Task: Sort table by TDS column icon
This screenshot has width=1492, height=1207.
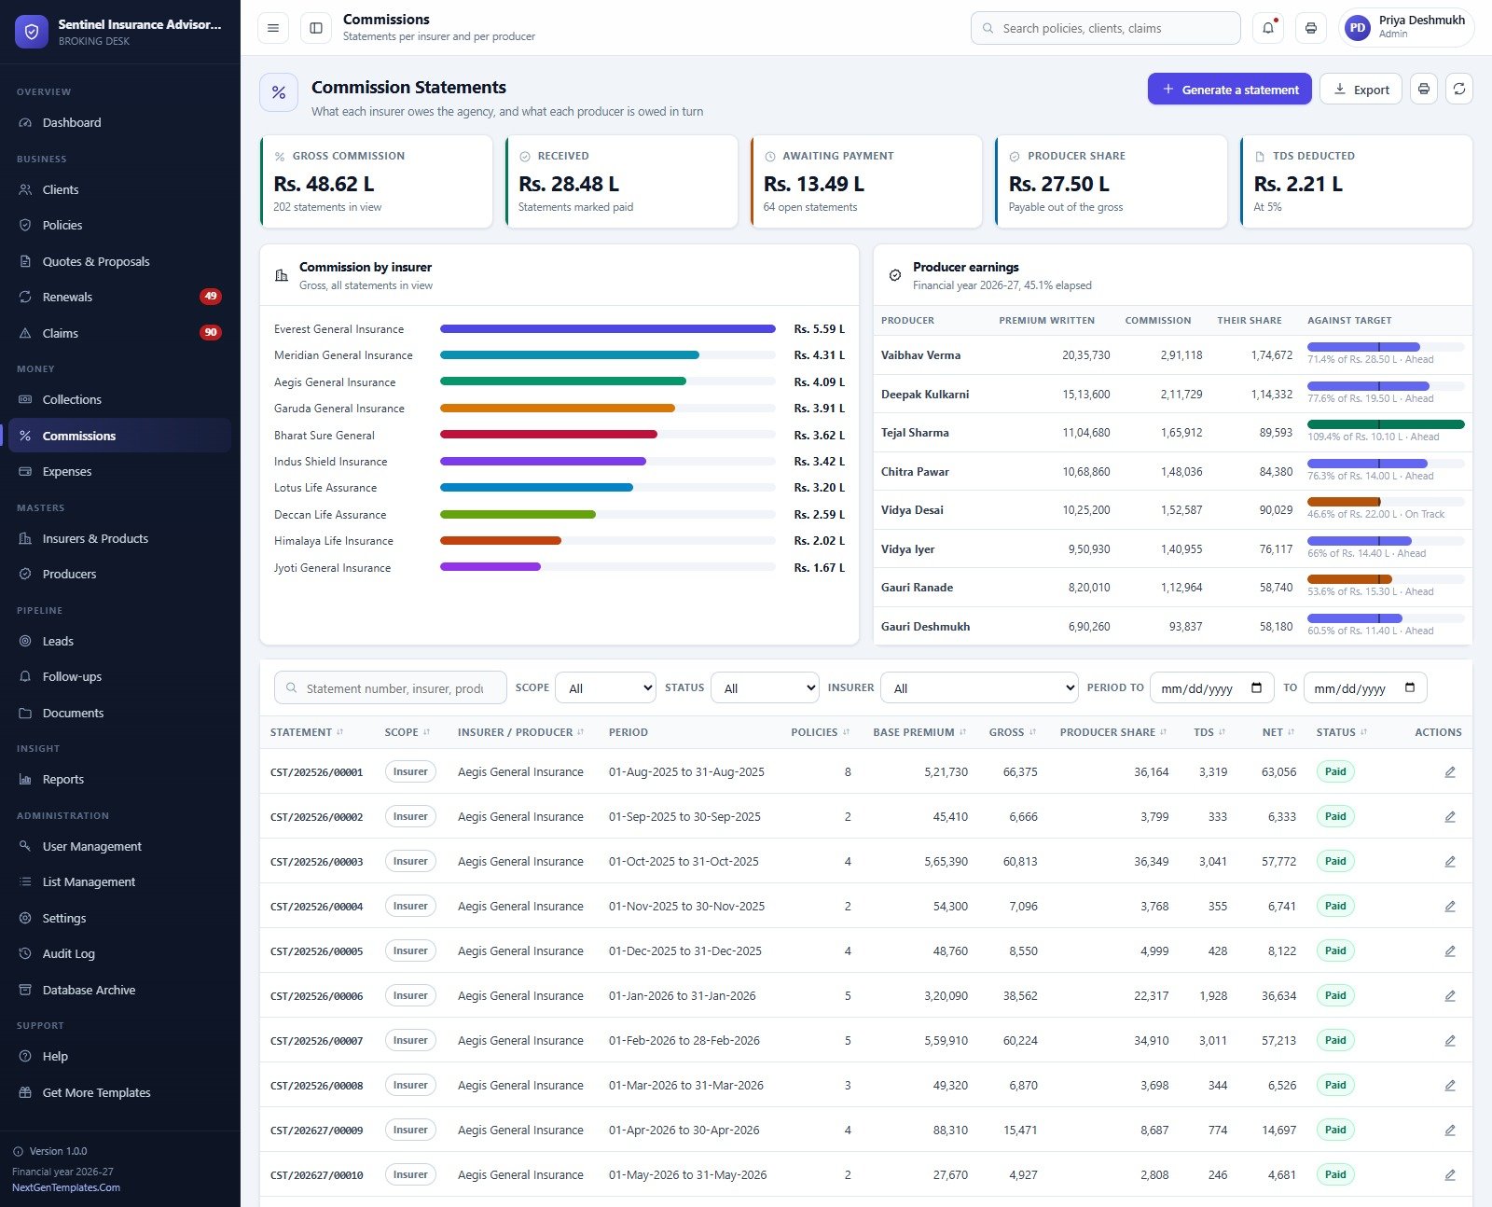Action: click(1223, 732)
